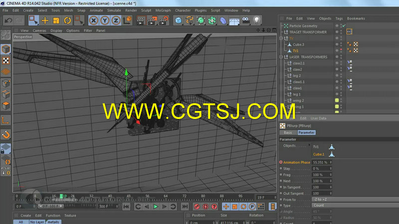Enable the Workplane mode grid icon
The height and width of the screenshot is (224, 399).
pyautogui.click(x=5, y=72)
